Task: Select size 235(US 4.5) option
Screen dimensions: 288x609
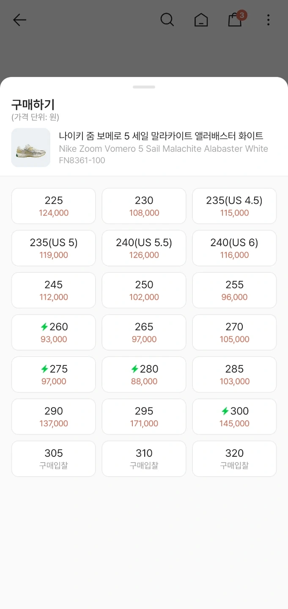Action: tap(234, 206)
